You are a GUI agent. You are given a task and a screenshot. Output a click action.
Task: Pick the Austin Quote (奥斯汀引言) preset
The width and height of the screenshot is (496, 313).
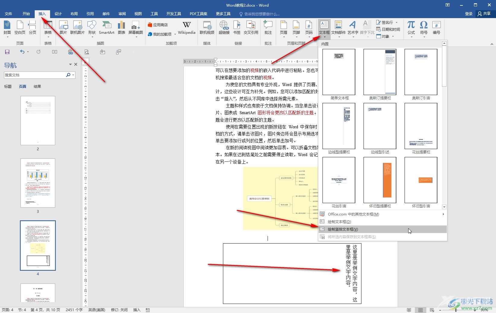coord(421,72)
